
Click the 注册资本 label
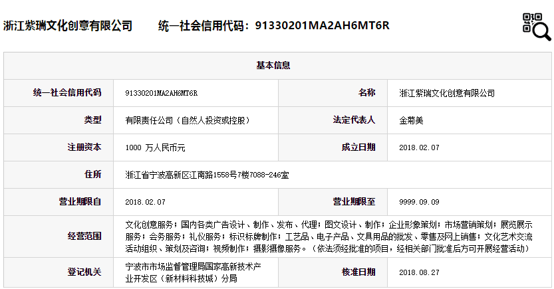coord(84,147)
